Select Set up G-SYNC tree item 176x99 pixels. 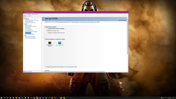[x=28, y=33]
